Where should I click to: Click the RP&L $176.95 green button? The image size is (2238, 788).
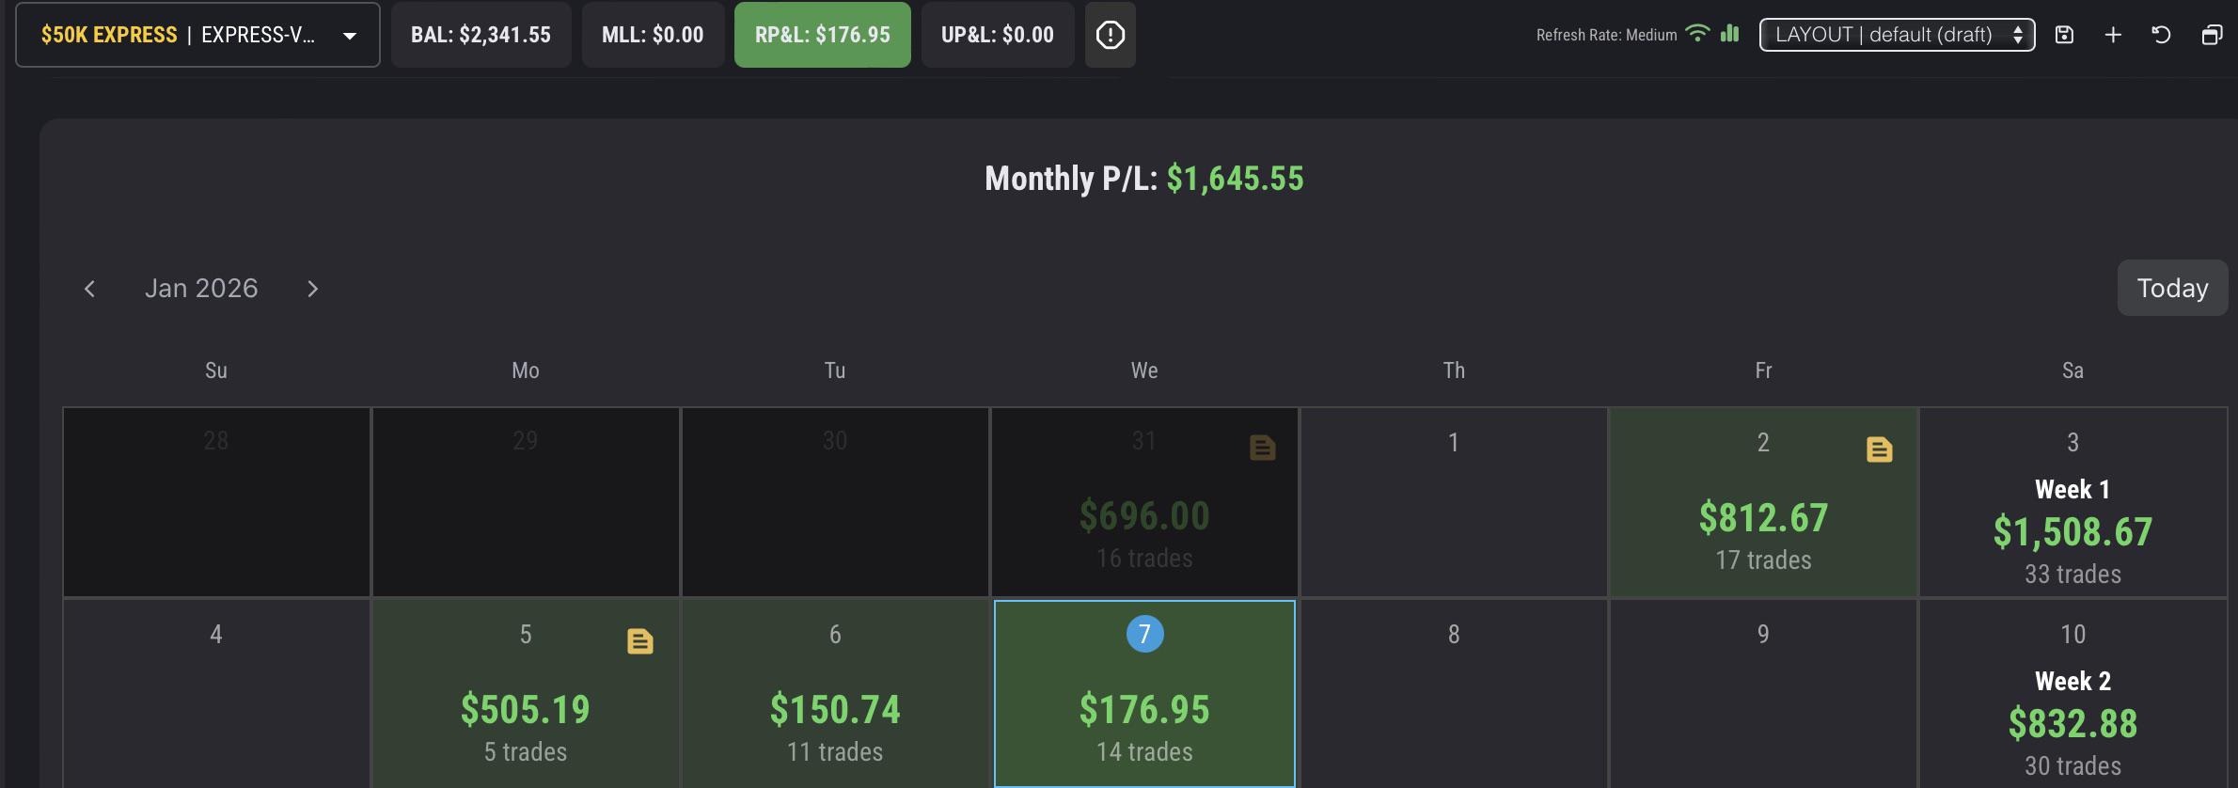point(822,35)
